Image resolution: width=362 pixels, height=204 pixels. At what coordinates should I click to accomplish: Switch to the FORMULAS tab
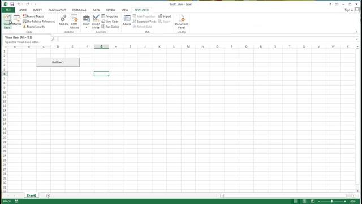pyautogui.click(x=79, y=10)
